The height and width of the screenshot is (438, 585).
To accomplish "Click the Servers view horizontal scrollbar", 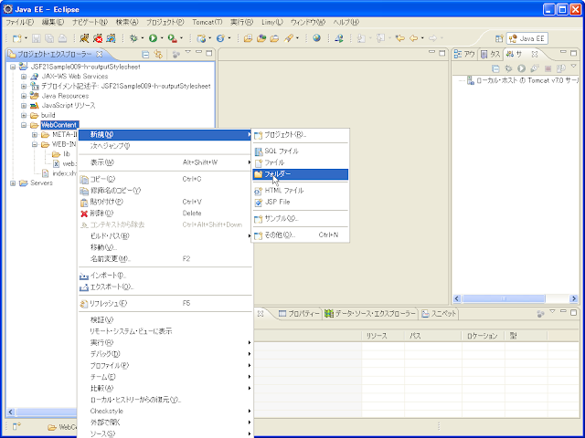I will tap(504, 298).
